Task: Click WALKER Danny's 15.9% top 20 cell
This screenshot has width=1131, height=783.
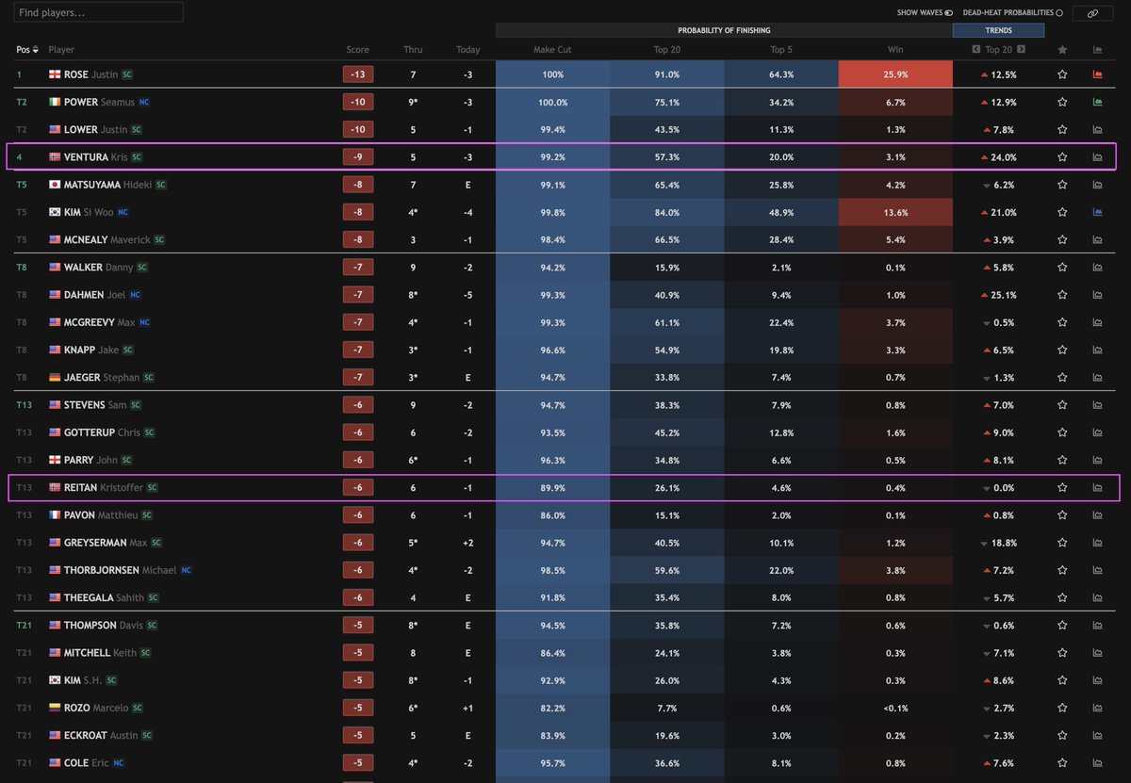Action: point(666,268)
